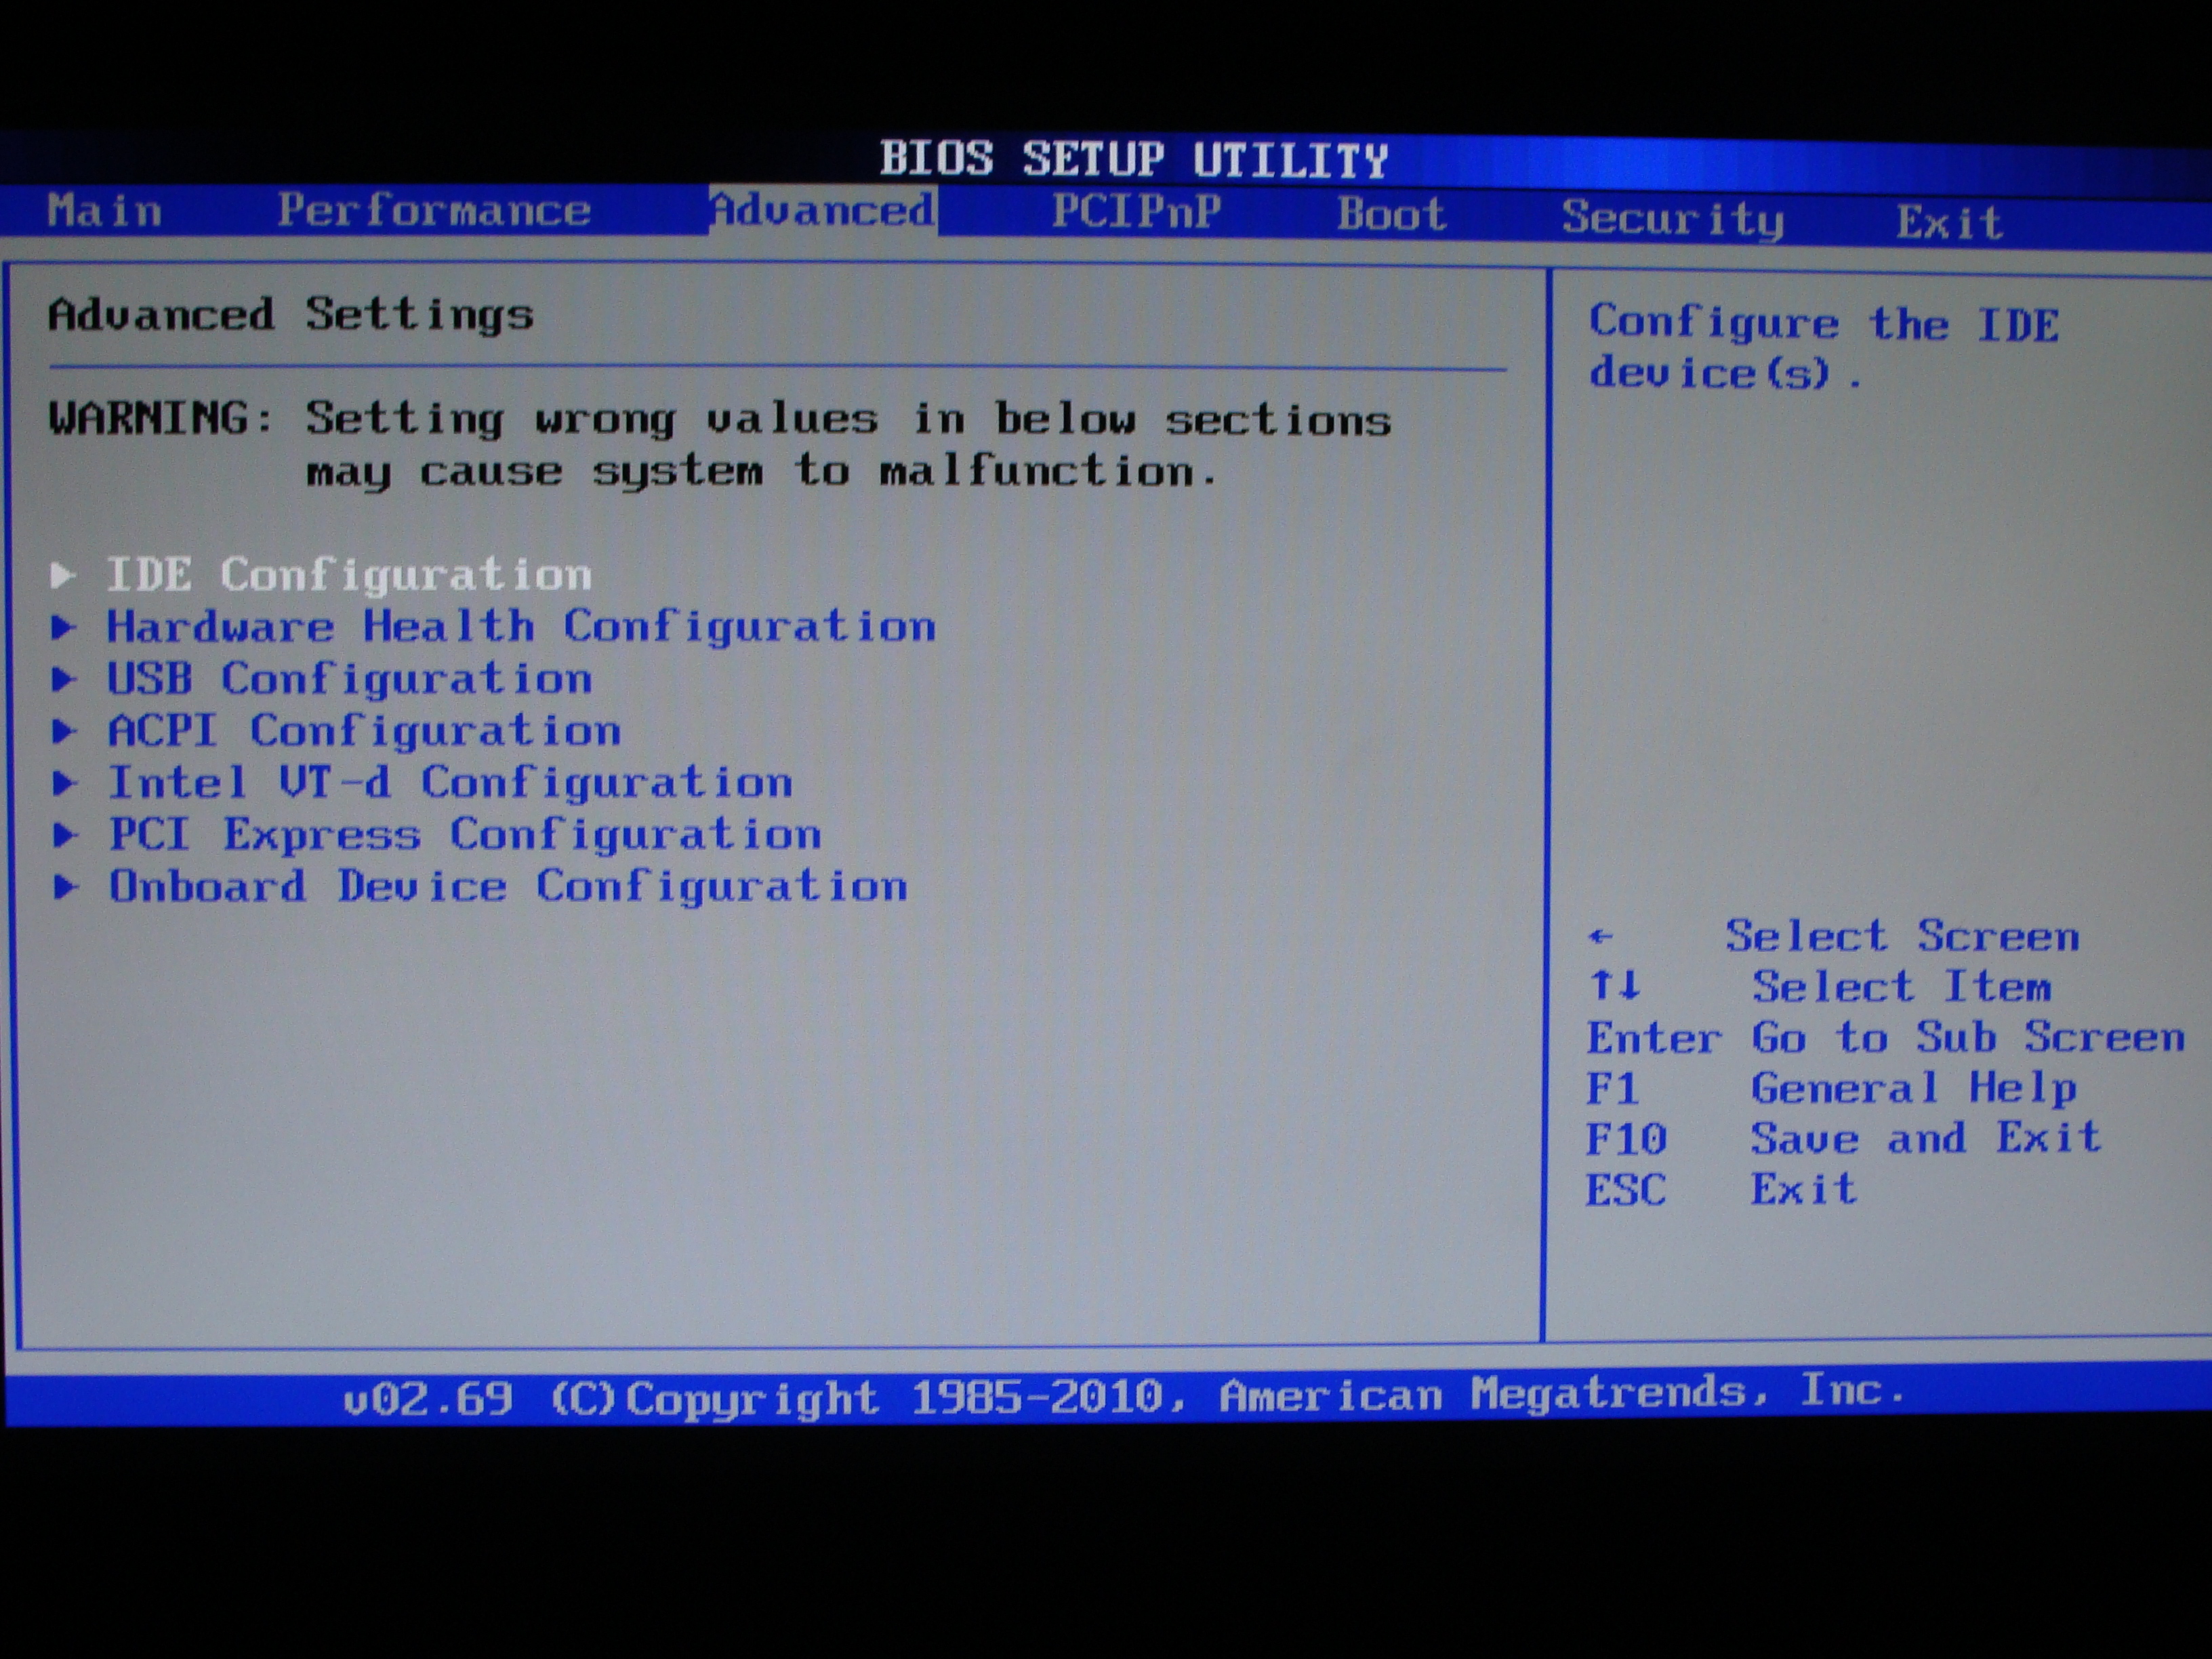The image size is (2212, 1659).
Task: Click the 'Advanced Settings' heading
Action: [x=291, y=316]
